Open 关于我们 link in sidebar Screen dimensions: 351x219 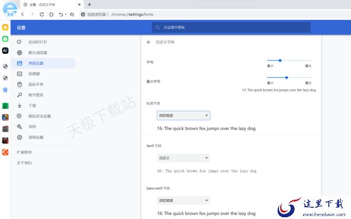click(x=25, y=163)
